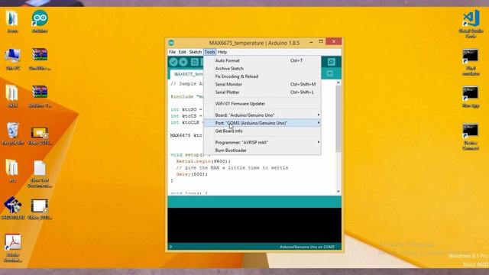
Task: Close the open Tools menu
Action: (x=210, y=52)
